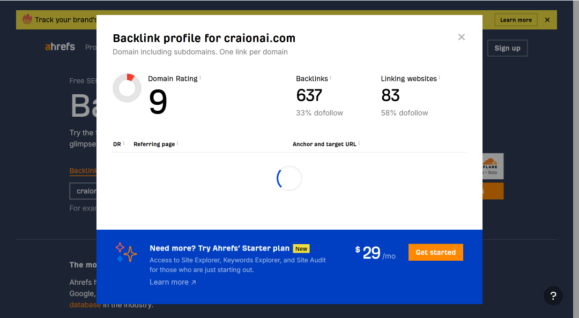Click the Domain Rating value 9

pos(158,102)
